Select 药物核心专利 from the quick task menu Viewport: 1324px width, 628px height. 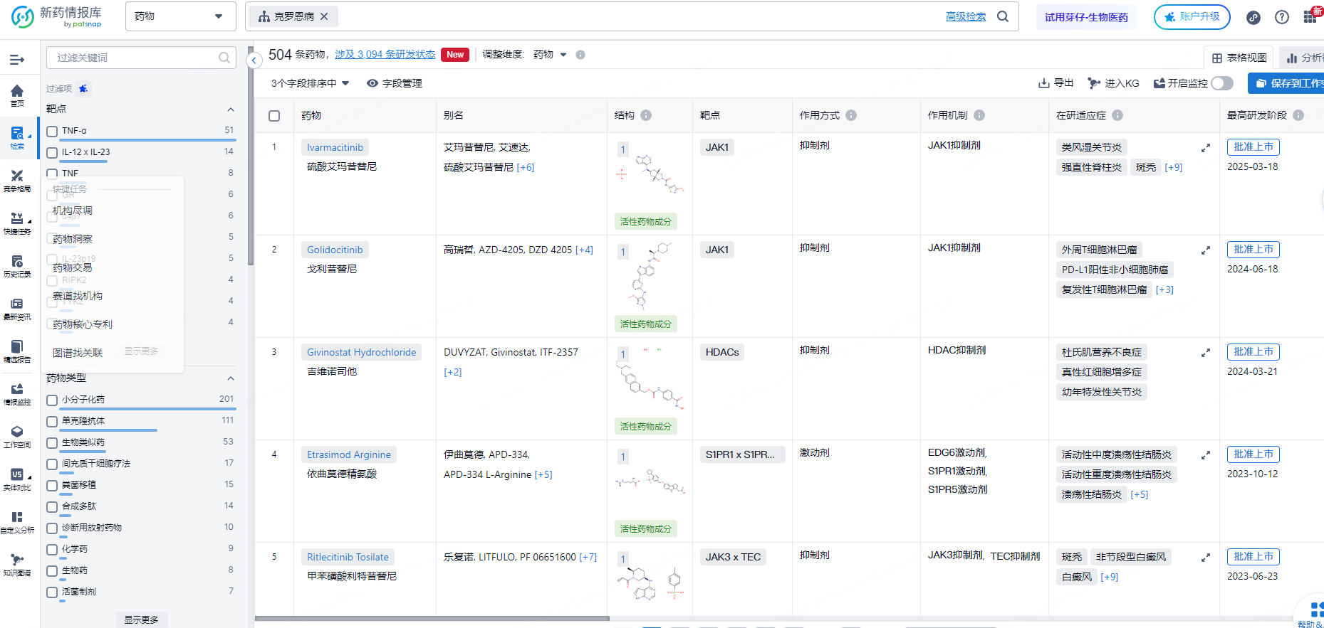pyautogui.click(x=83, y=324)
